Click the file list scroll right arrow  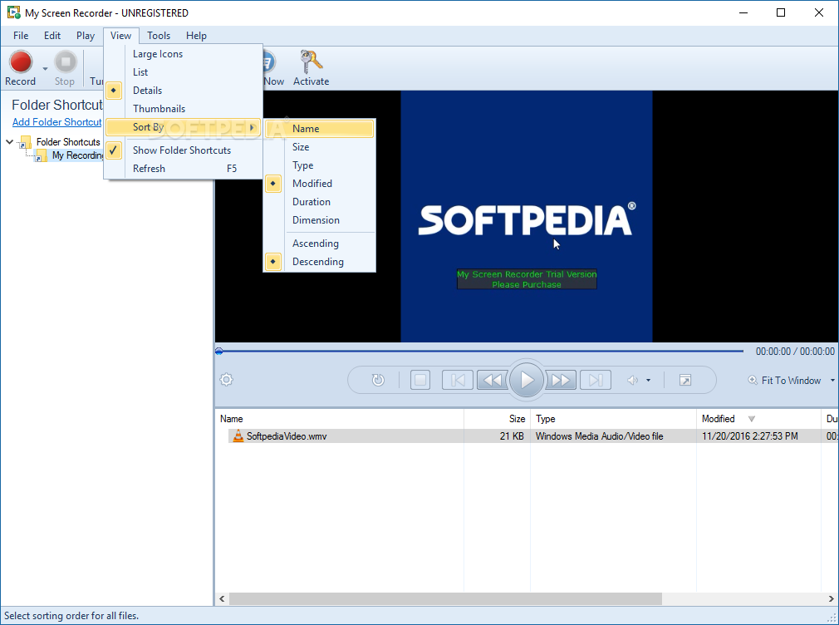coord(831,598)
